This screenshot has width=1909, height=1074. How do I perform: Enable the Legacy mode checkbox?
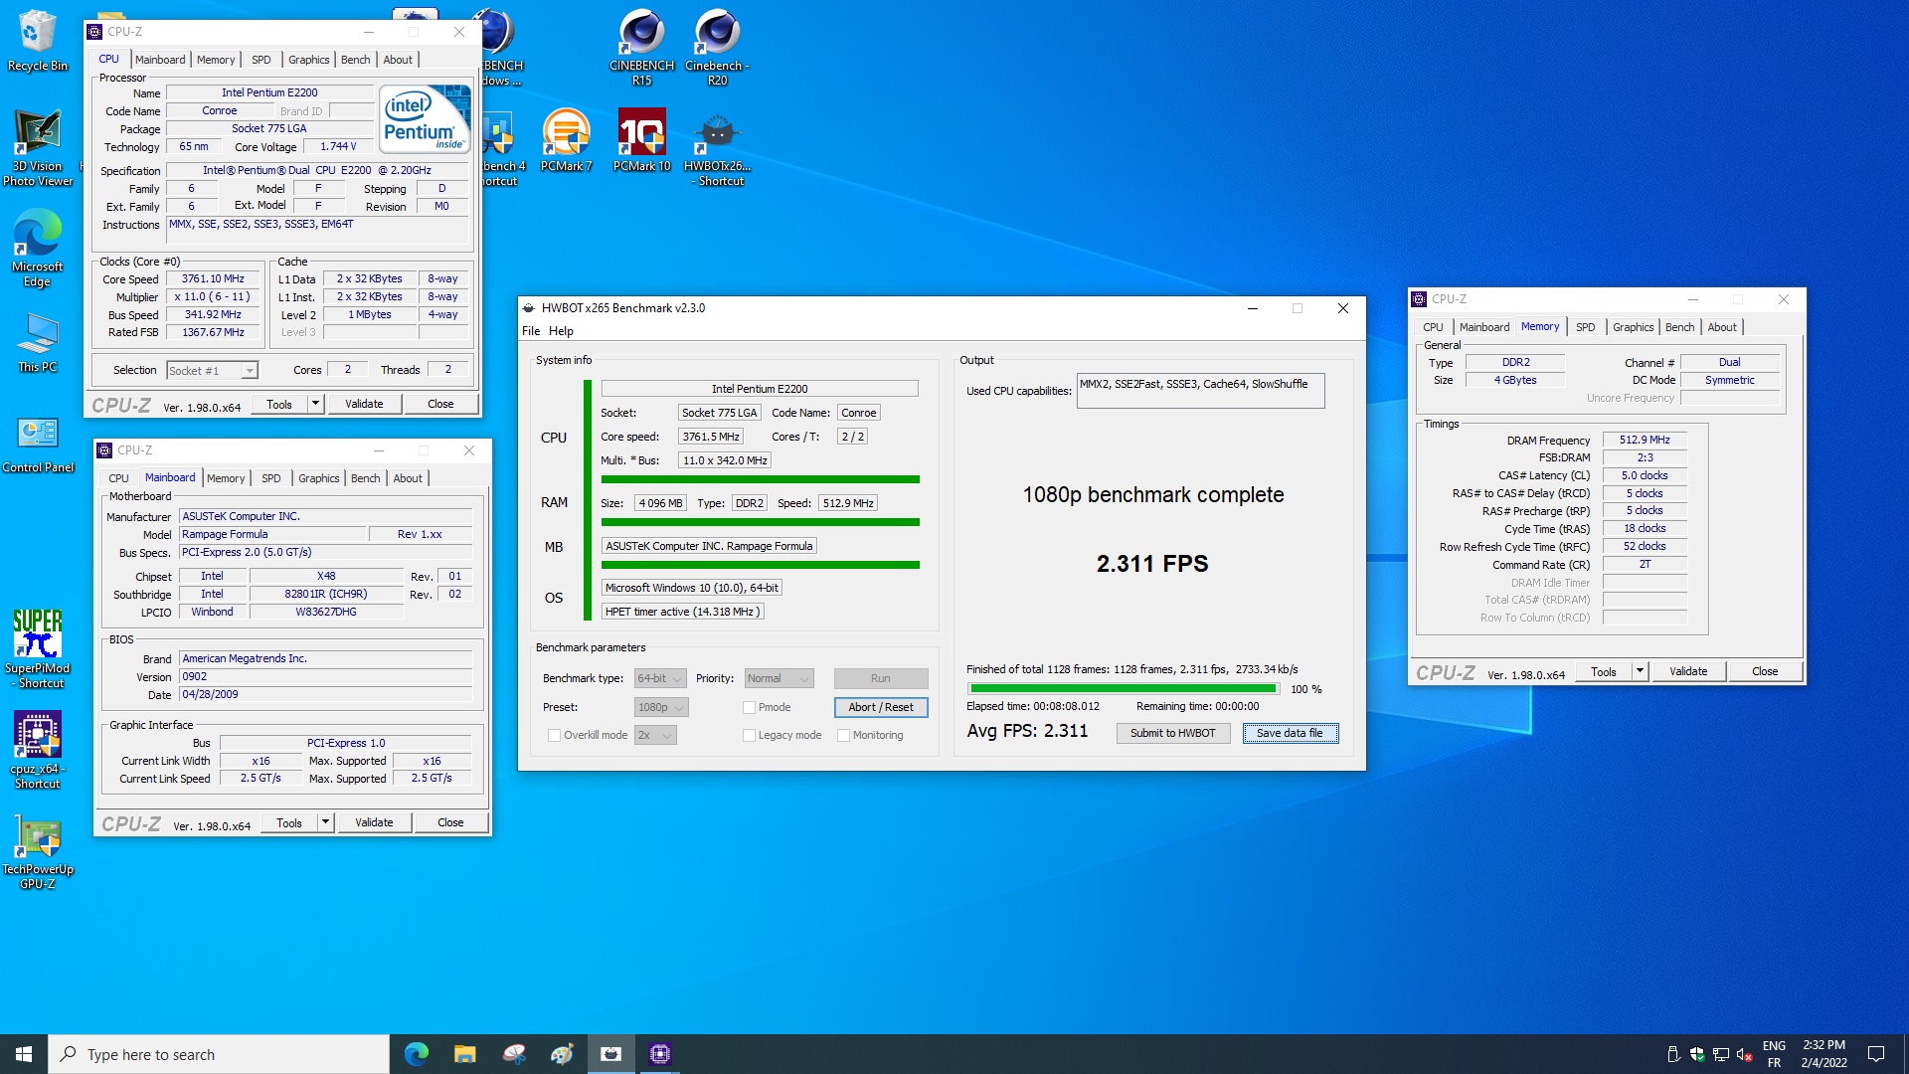tap(749, 735)
